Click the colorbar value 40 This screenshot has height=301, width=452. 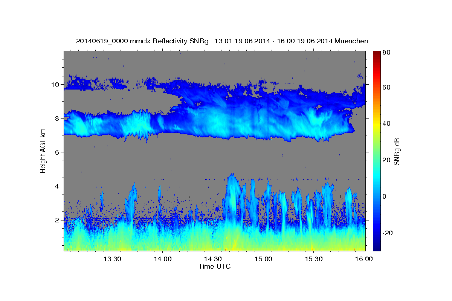click(x=386, y=123)
